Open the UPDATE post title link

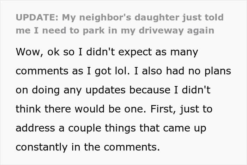(x=120, y=24)
